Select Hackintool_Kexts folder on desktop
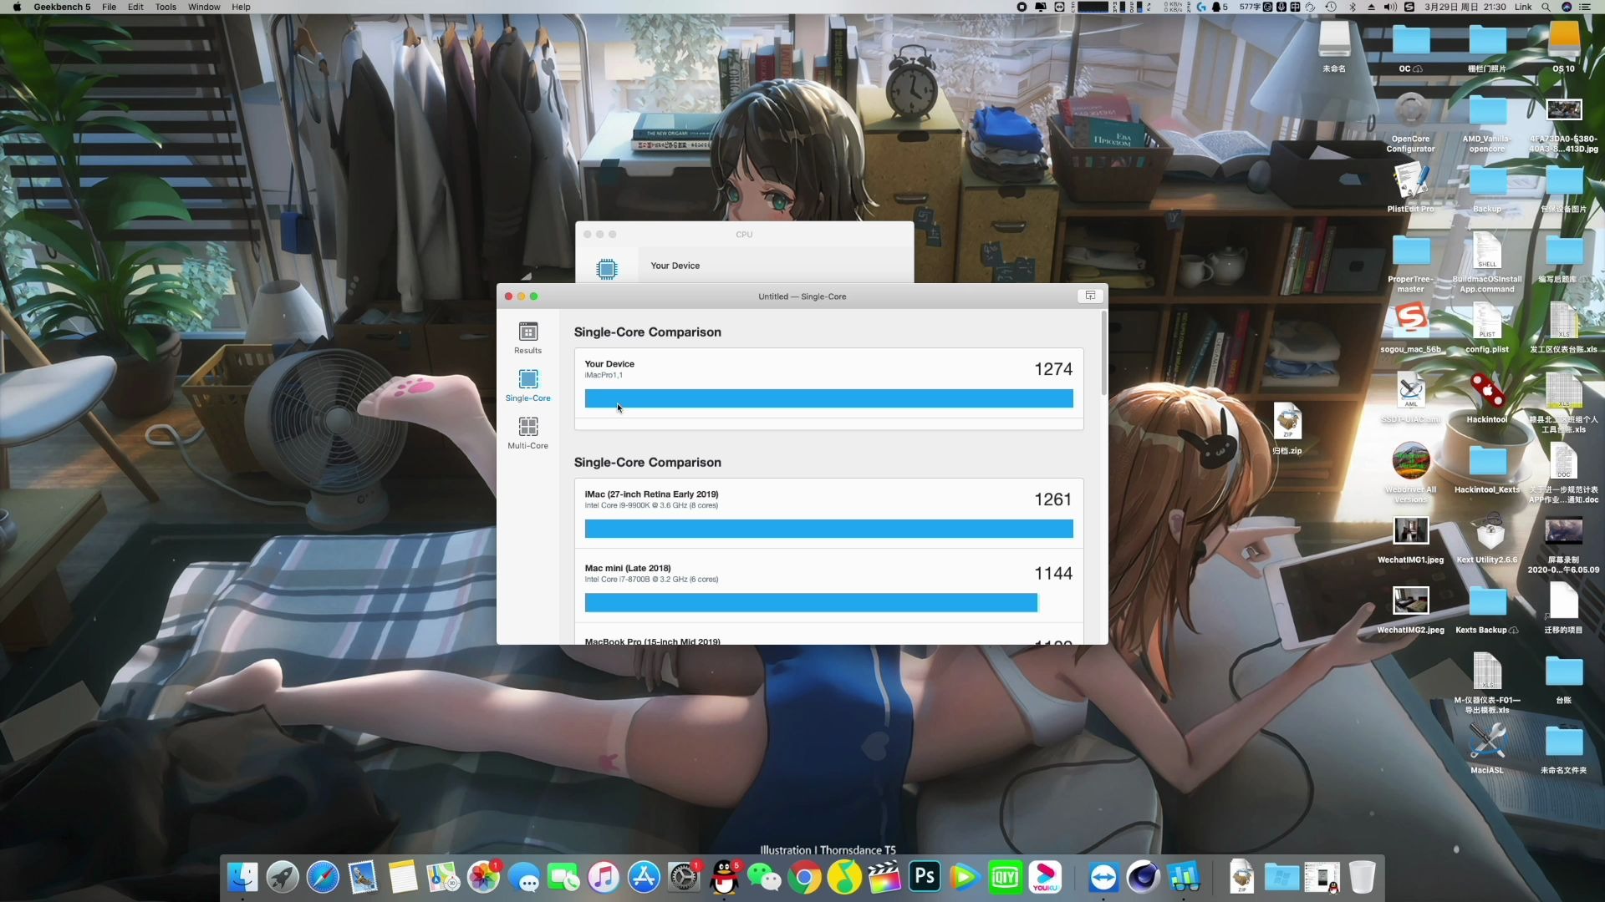This screenshot has width=1605, height=902. coord(1487,463)
